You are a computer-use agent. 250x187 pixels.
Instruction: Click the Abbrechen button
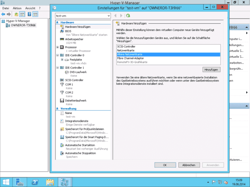click(x=189, y=165)
